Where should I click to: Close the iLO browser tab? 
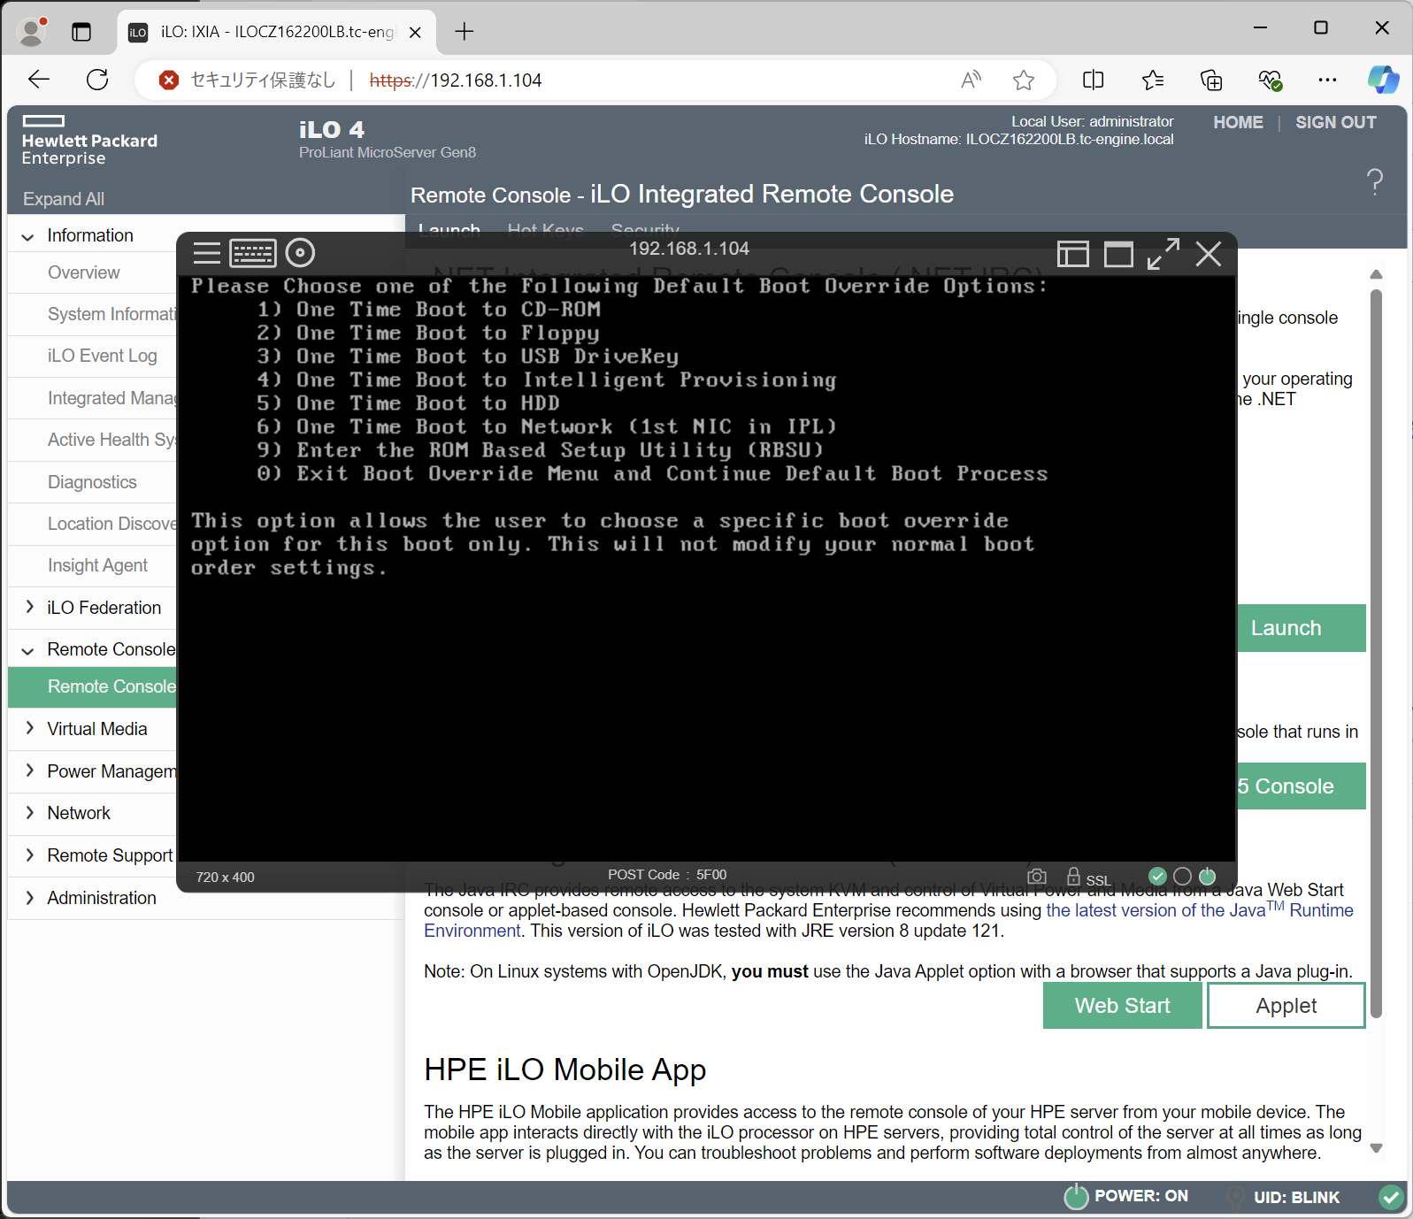click(416, 33)
